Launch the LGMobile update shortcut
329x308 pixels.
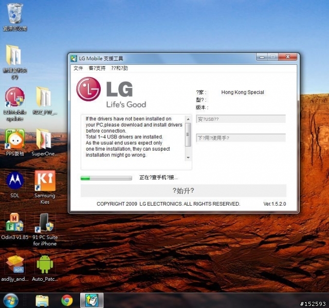(15, 97)
